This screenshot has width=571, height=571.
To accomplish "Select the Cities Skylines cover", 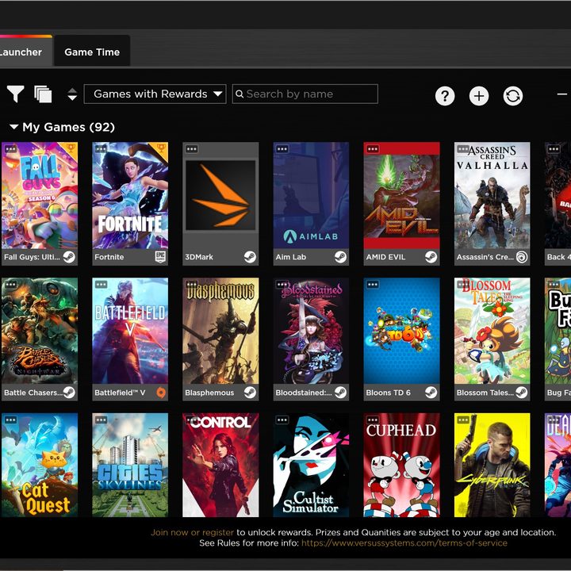I will tap(130, 465).
